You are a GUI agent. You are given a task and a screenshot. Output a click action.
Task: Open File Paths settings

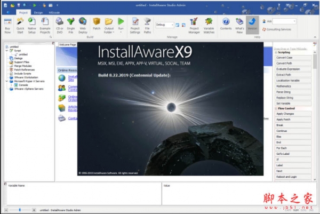(x=147, y=26)
